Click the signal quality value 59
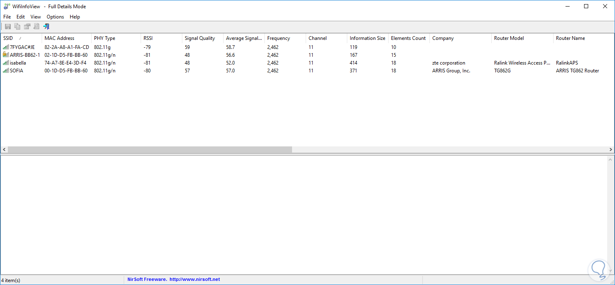The image size is (615, 285). coord(187,47)
